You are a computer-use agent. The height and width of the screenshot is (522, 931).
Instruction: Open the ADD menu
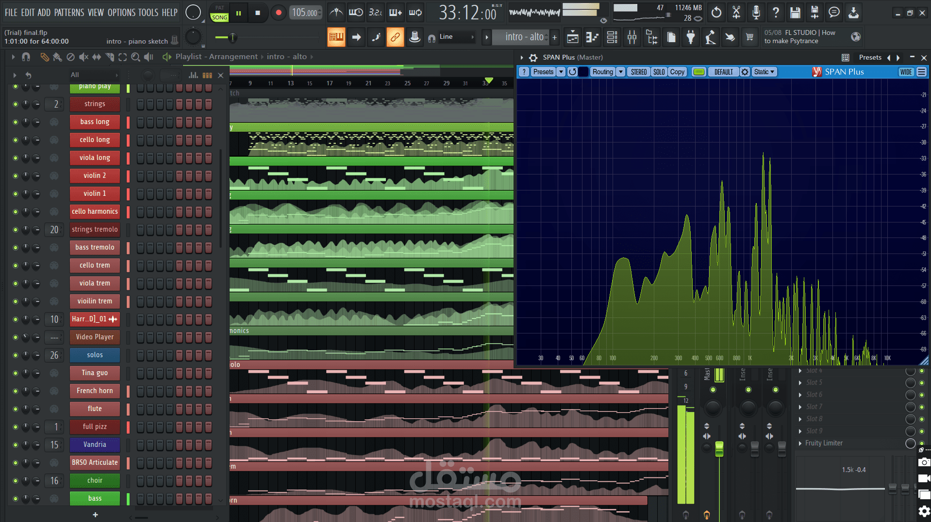[x=44, y=13]
